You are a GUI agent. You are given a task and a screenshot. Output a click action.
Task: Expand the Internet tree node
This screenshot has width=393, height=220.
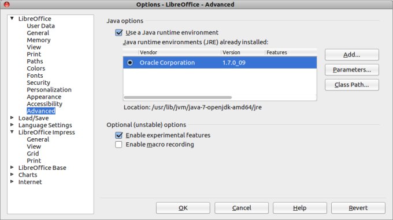(x=12, y=181)
